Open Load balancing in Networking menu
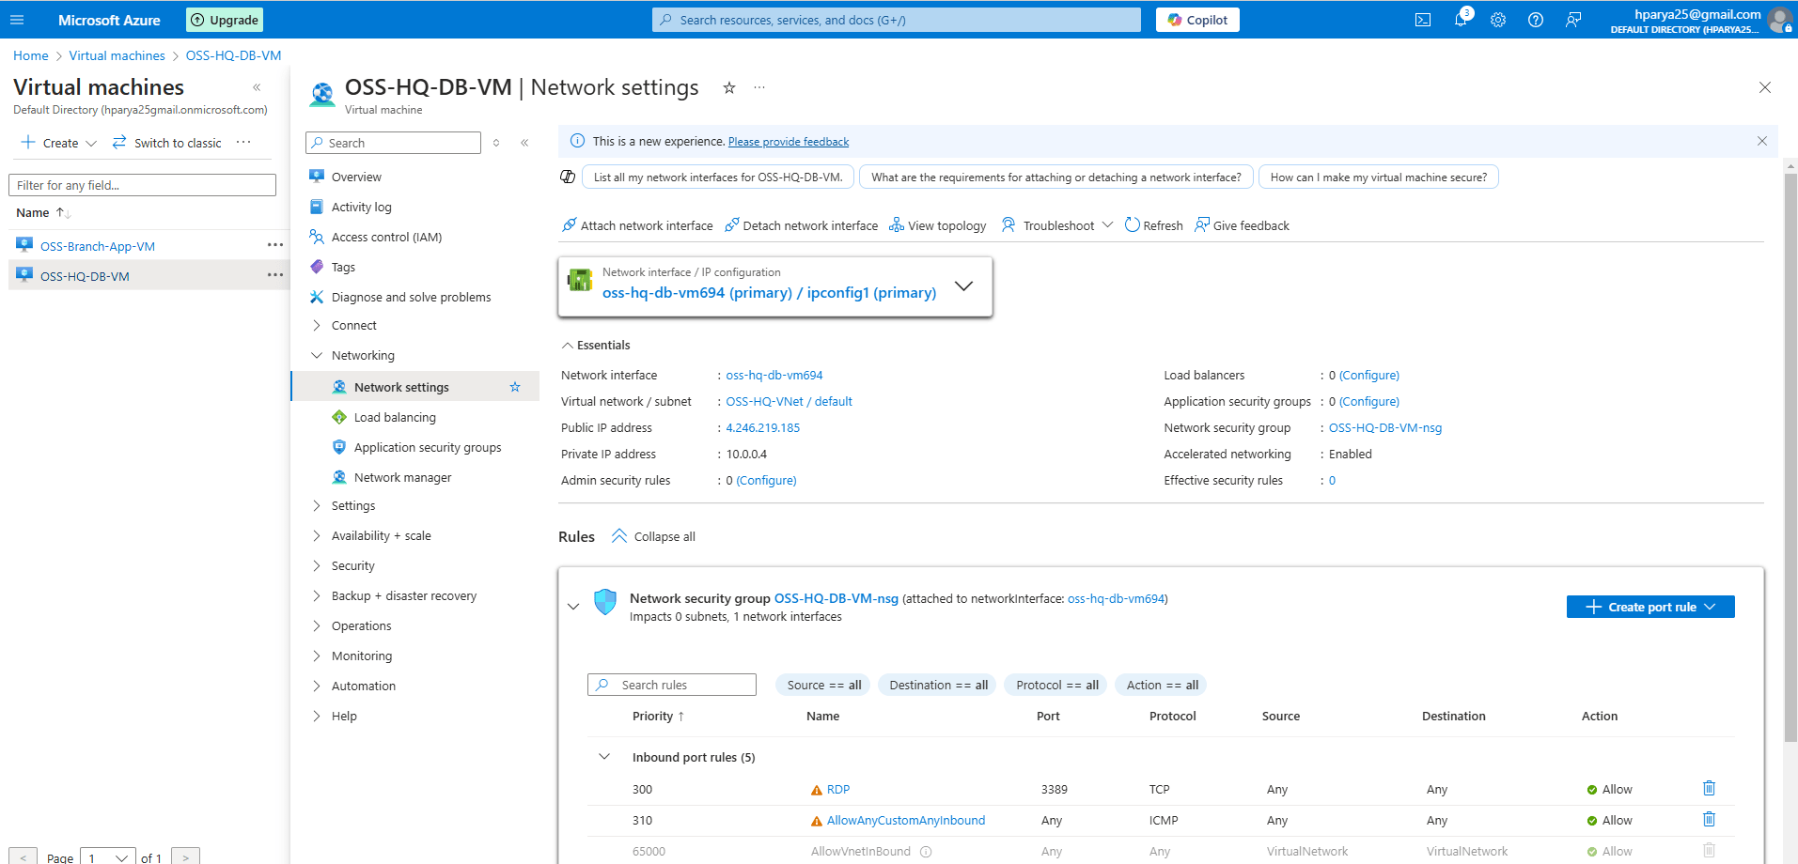This screenshot has width=1798, height=864. pos(395,417)
